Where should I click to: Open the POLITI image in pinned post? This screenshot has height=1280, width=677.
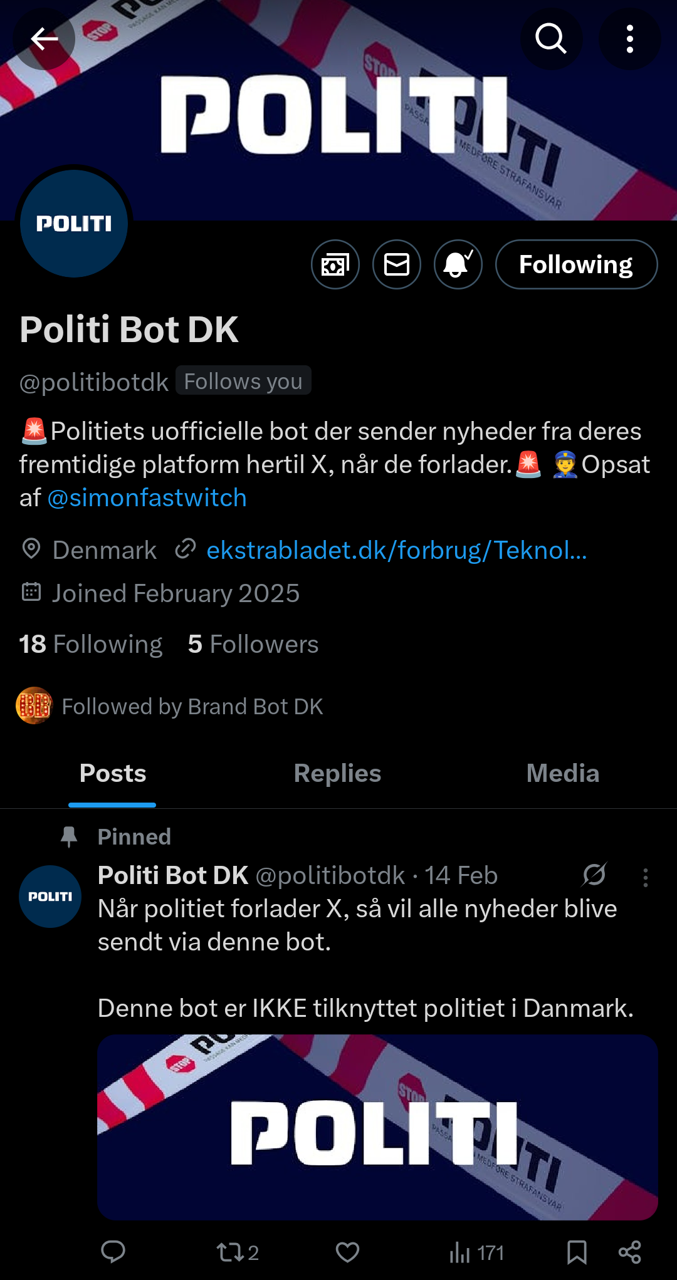pyautogui.click(x=377, y=1127)
